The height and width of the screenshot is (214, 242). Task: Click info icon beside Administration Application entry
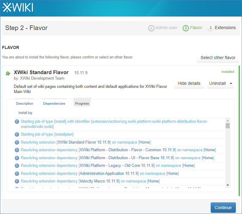[17, 174]
